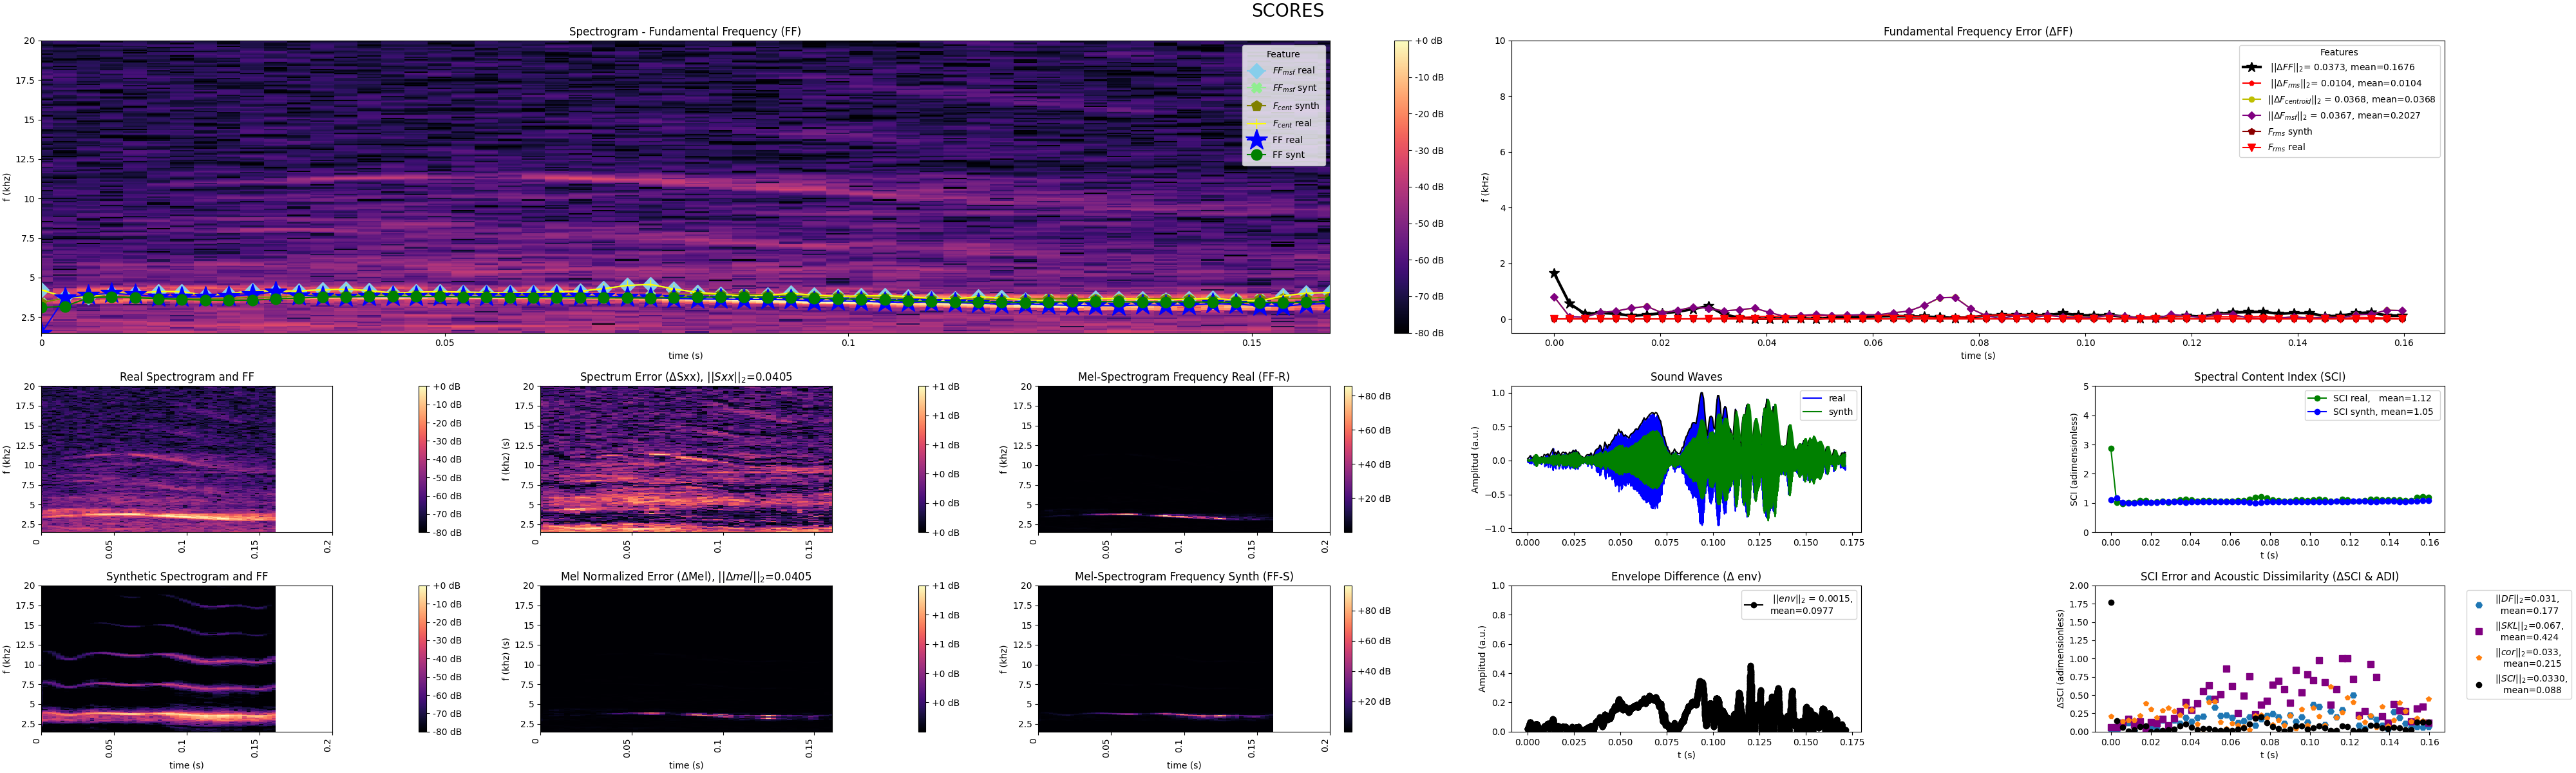Click the dark red Frms synth legend marker

(2251, 132)
